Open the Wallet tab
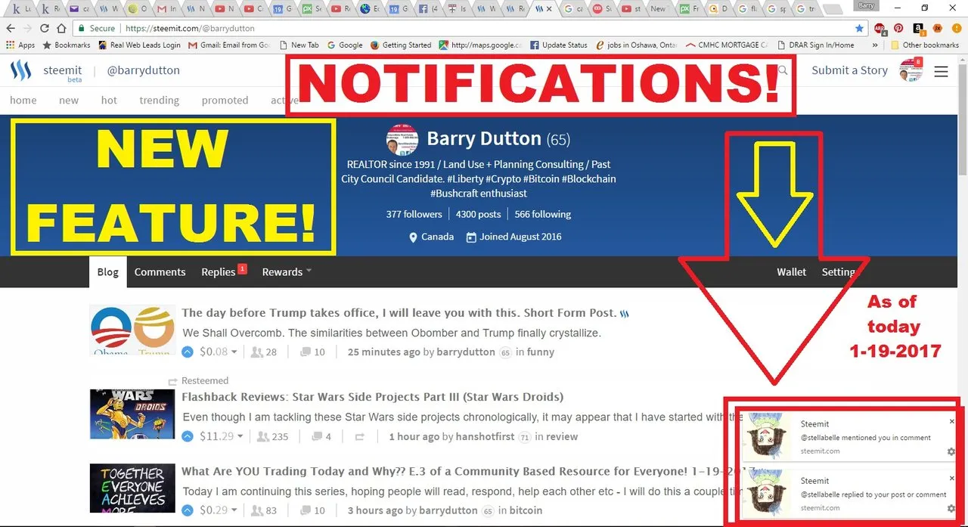Viewport: 968px width, 527px height. 791,272
